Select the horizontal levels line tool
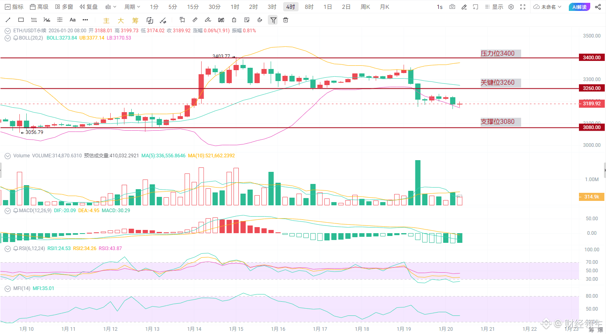606x334 pixels. pyautogui.click(x=60, y=20)
